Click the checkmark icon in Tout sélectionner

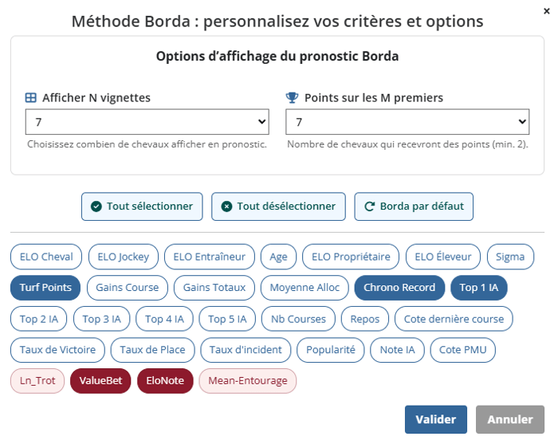tap(96, 206)
